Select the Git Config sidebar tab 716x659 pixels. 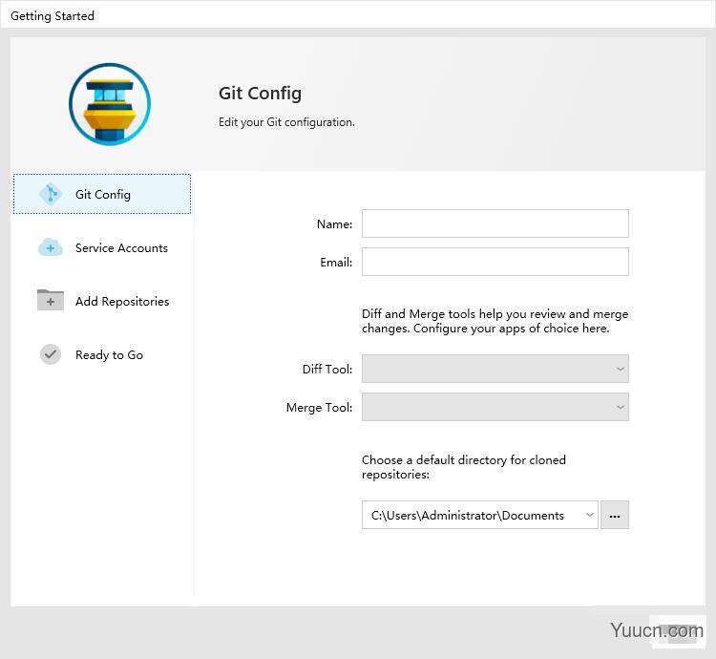tap(102, 194)
